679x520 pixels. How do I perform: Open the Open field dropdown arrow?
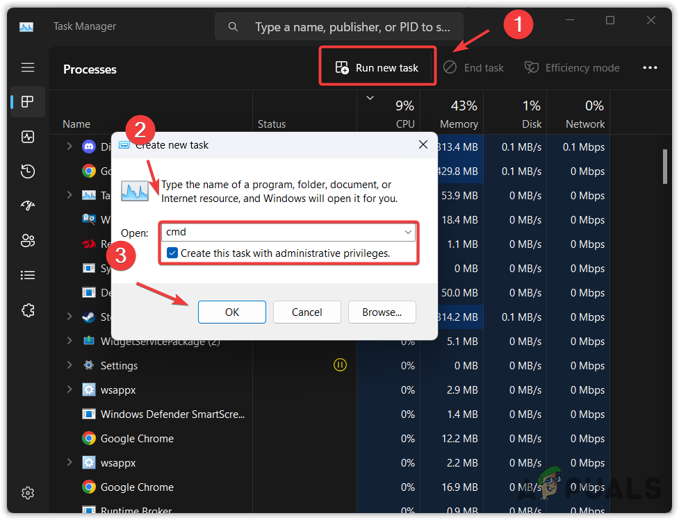point(408,233)
